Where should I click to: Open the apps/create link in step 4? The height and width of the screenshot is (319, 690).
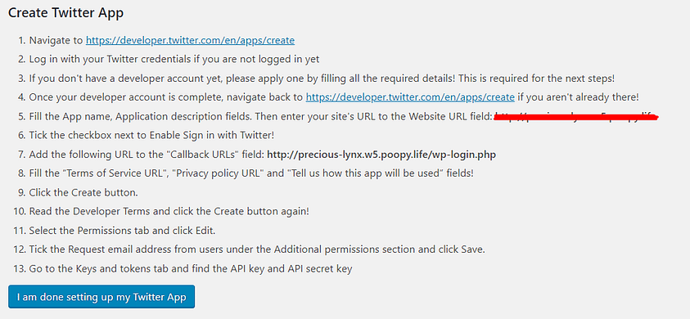pos(410,97)
